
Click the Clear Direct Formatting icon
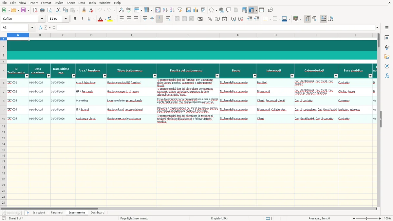tap(91, 10)
